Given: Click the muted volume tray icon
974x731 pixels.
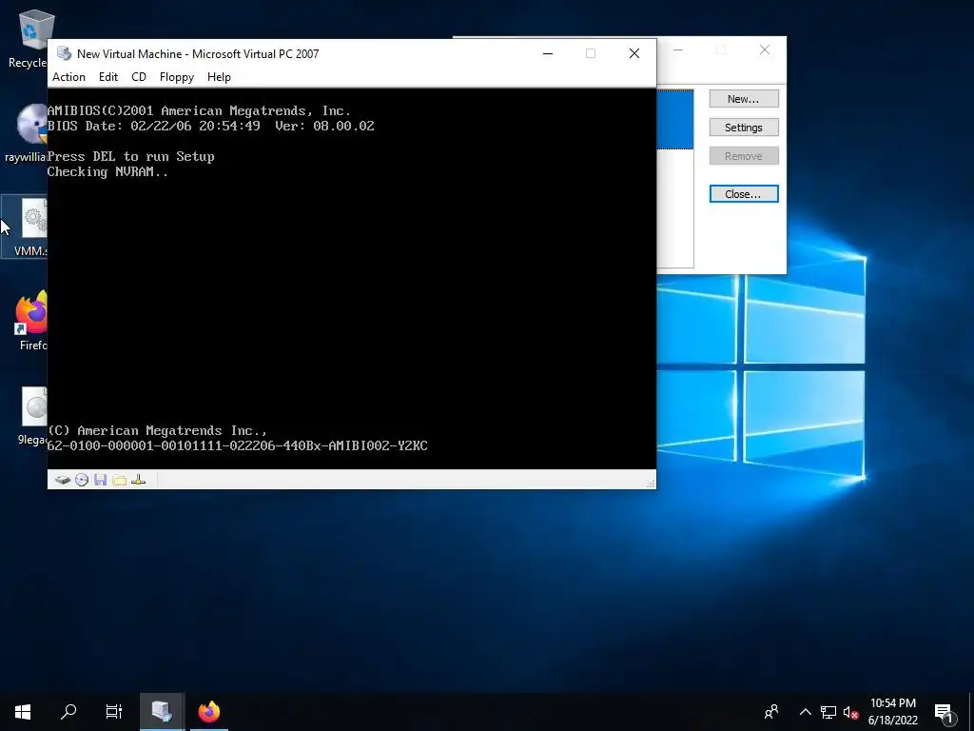Looking at the screenshot, I should [x=850, y=712].
